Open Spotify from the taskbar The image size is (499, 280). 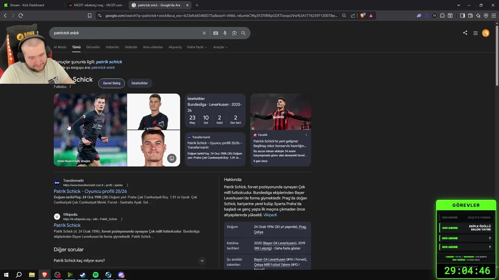[x=96, y=275]
